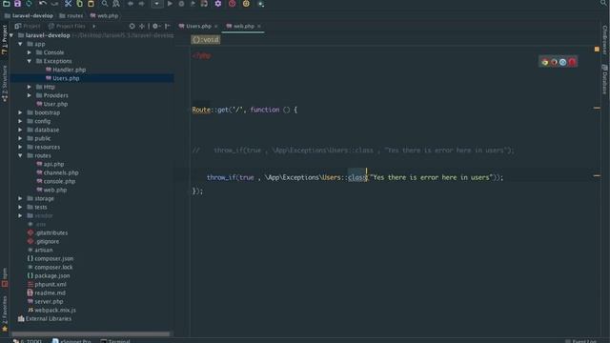Toggle the Database tool window on right edge

(x=604, y=79)
